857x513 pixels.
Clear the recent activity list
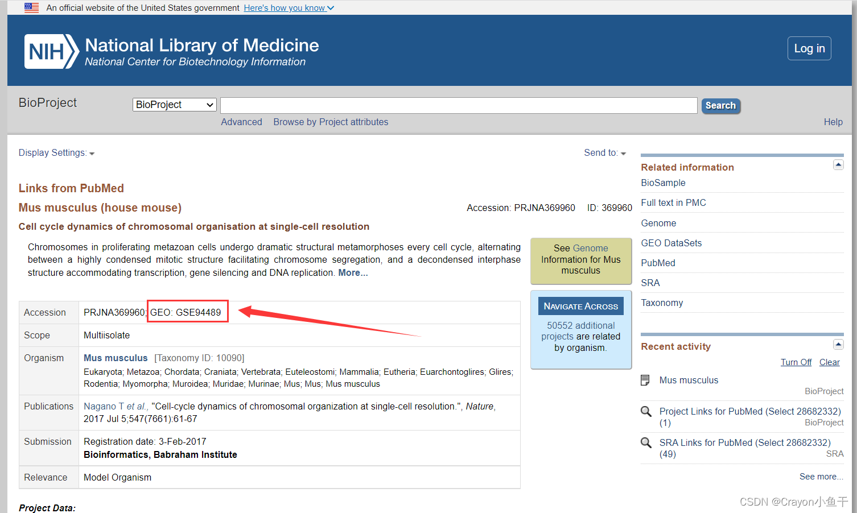(x=830, y=362)
